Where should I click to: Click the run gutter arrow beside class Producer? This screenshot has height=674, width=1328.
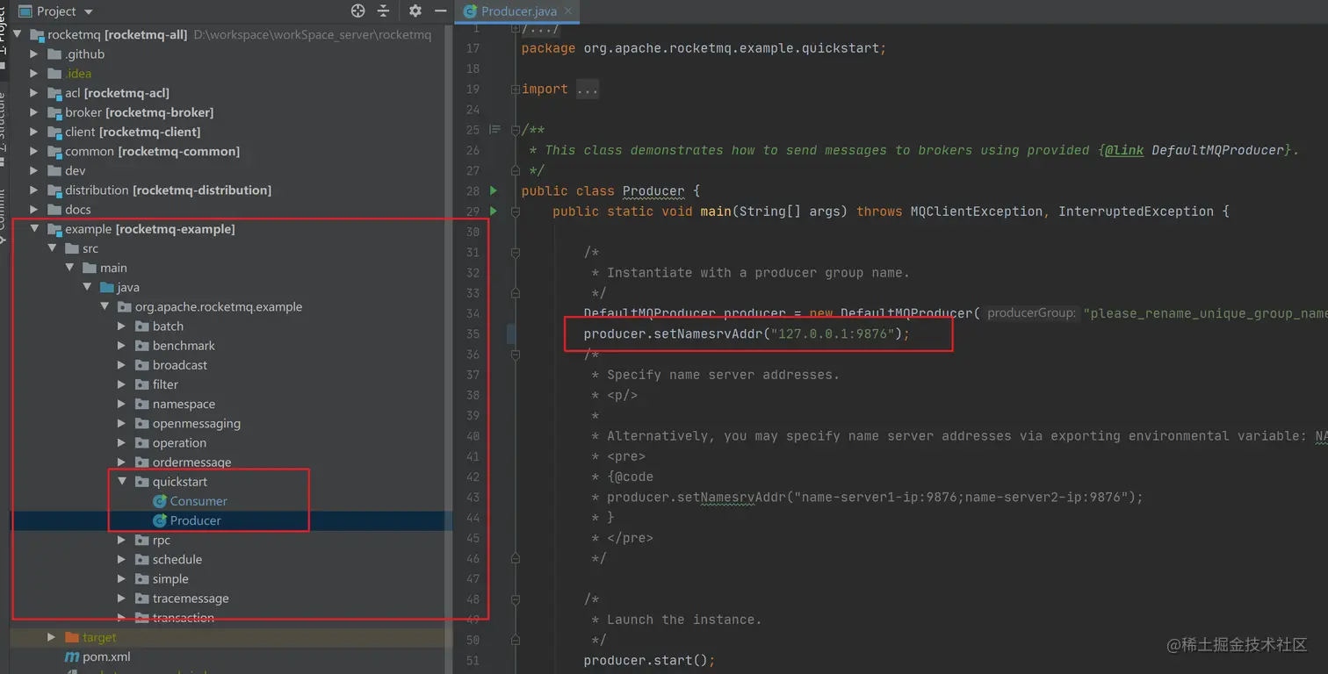click(494, 190)
